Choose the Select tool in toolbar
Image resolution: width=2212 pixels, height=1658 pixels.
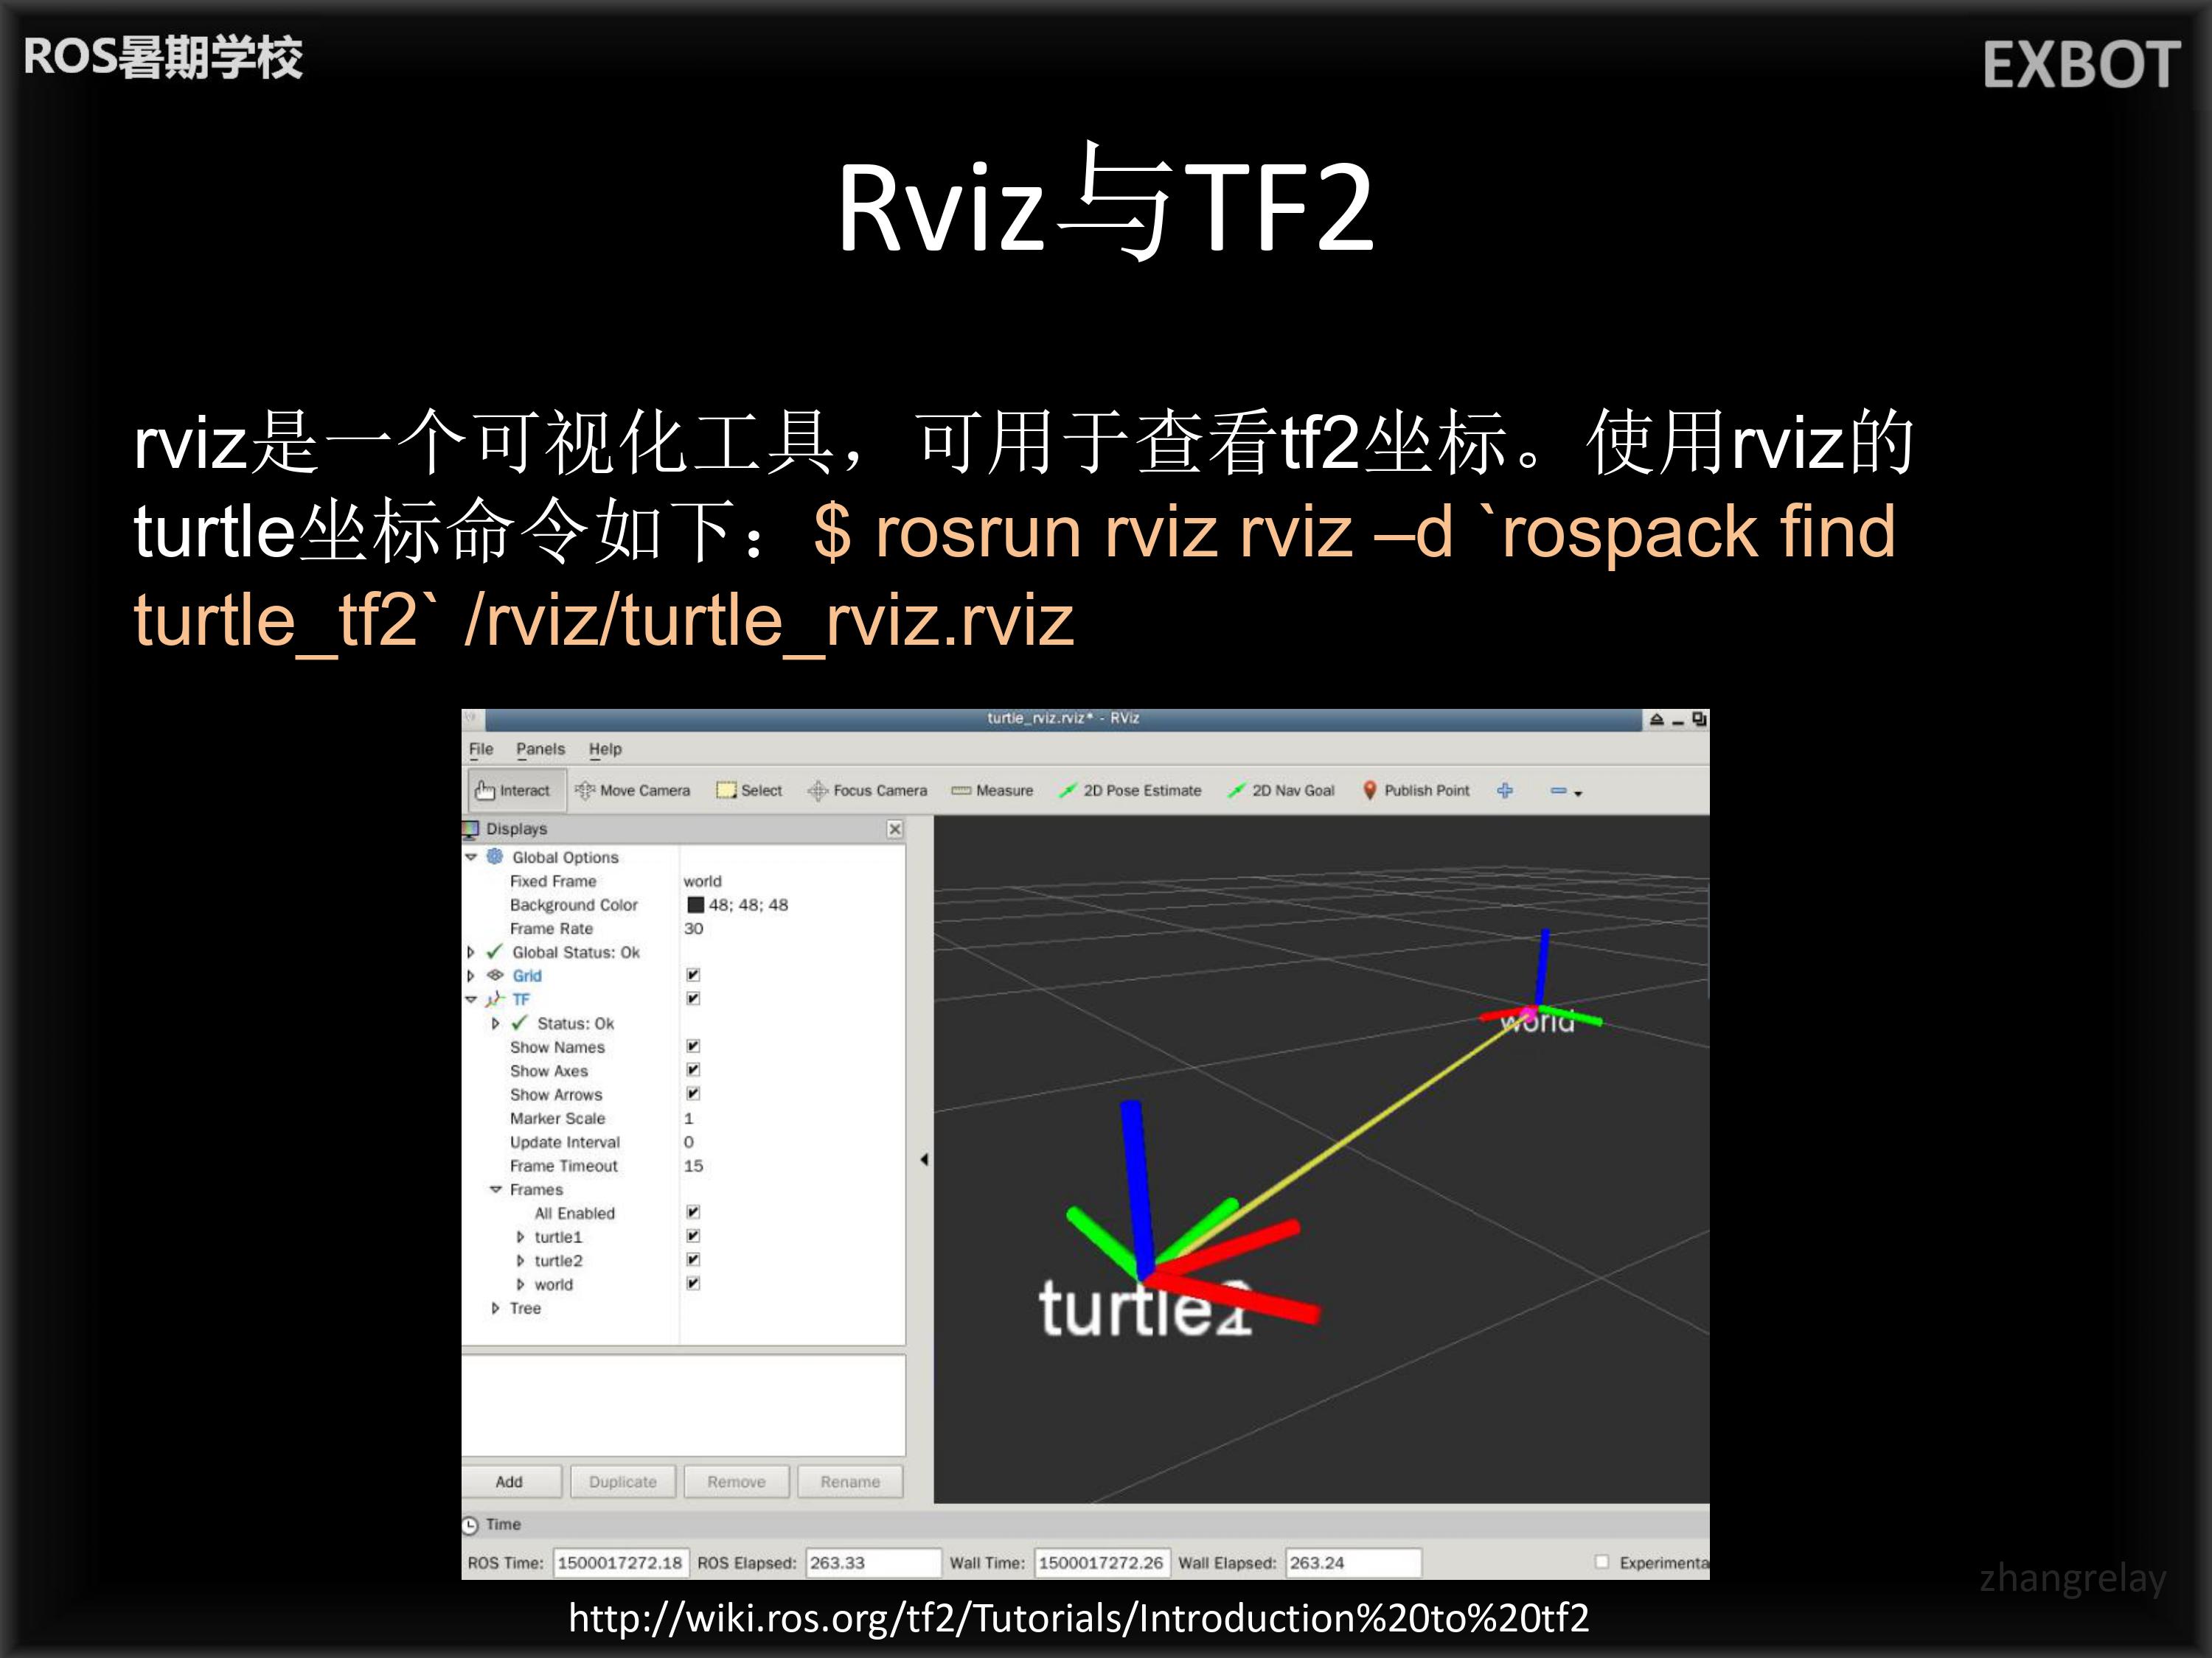[749, 791]
